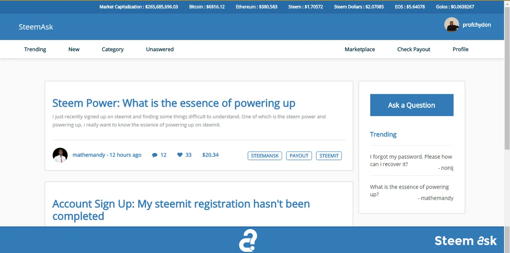The image size is (510, 253).
Task: Click the comment count 12
Action: [x=163, y=155]
